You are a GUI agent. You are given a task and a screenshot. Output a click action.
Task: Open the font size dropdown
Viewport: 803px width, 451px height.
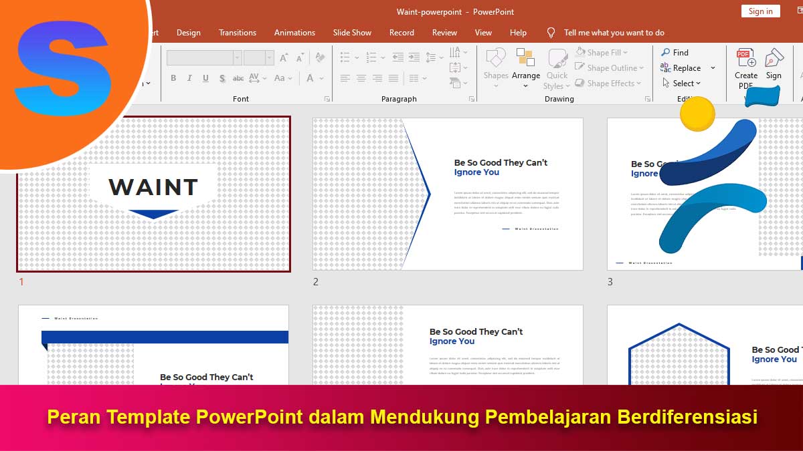click(270, 58)
